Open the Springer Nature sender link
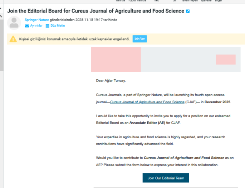Viewport: 245px width, 188px height. pyautogui.click(x=37, y=20)
